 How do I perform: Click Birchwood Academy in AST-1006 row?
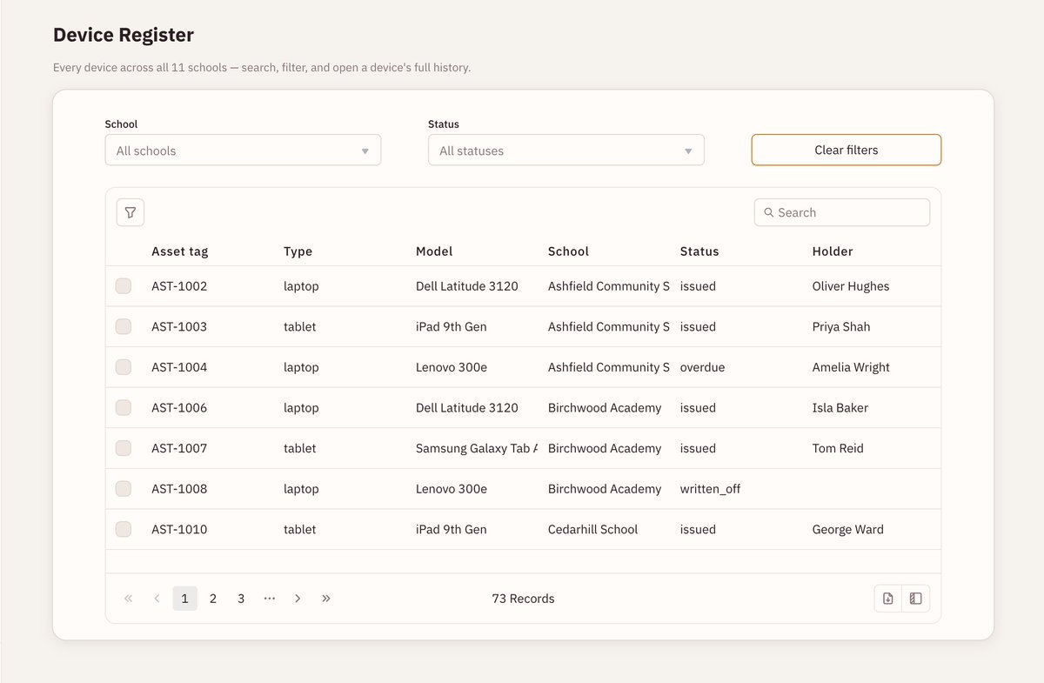(605, 407)
